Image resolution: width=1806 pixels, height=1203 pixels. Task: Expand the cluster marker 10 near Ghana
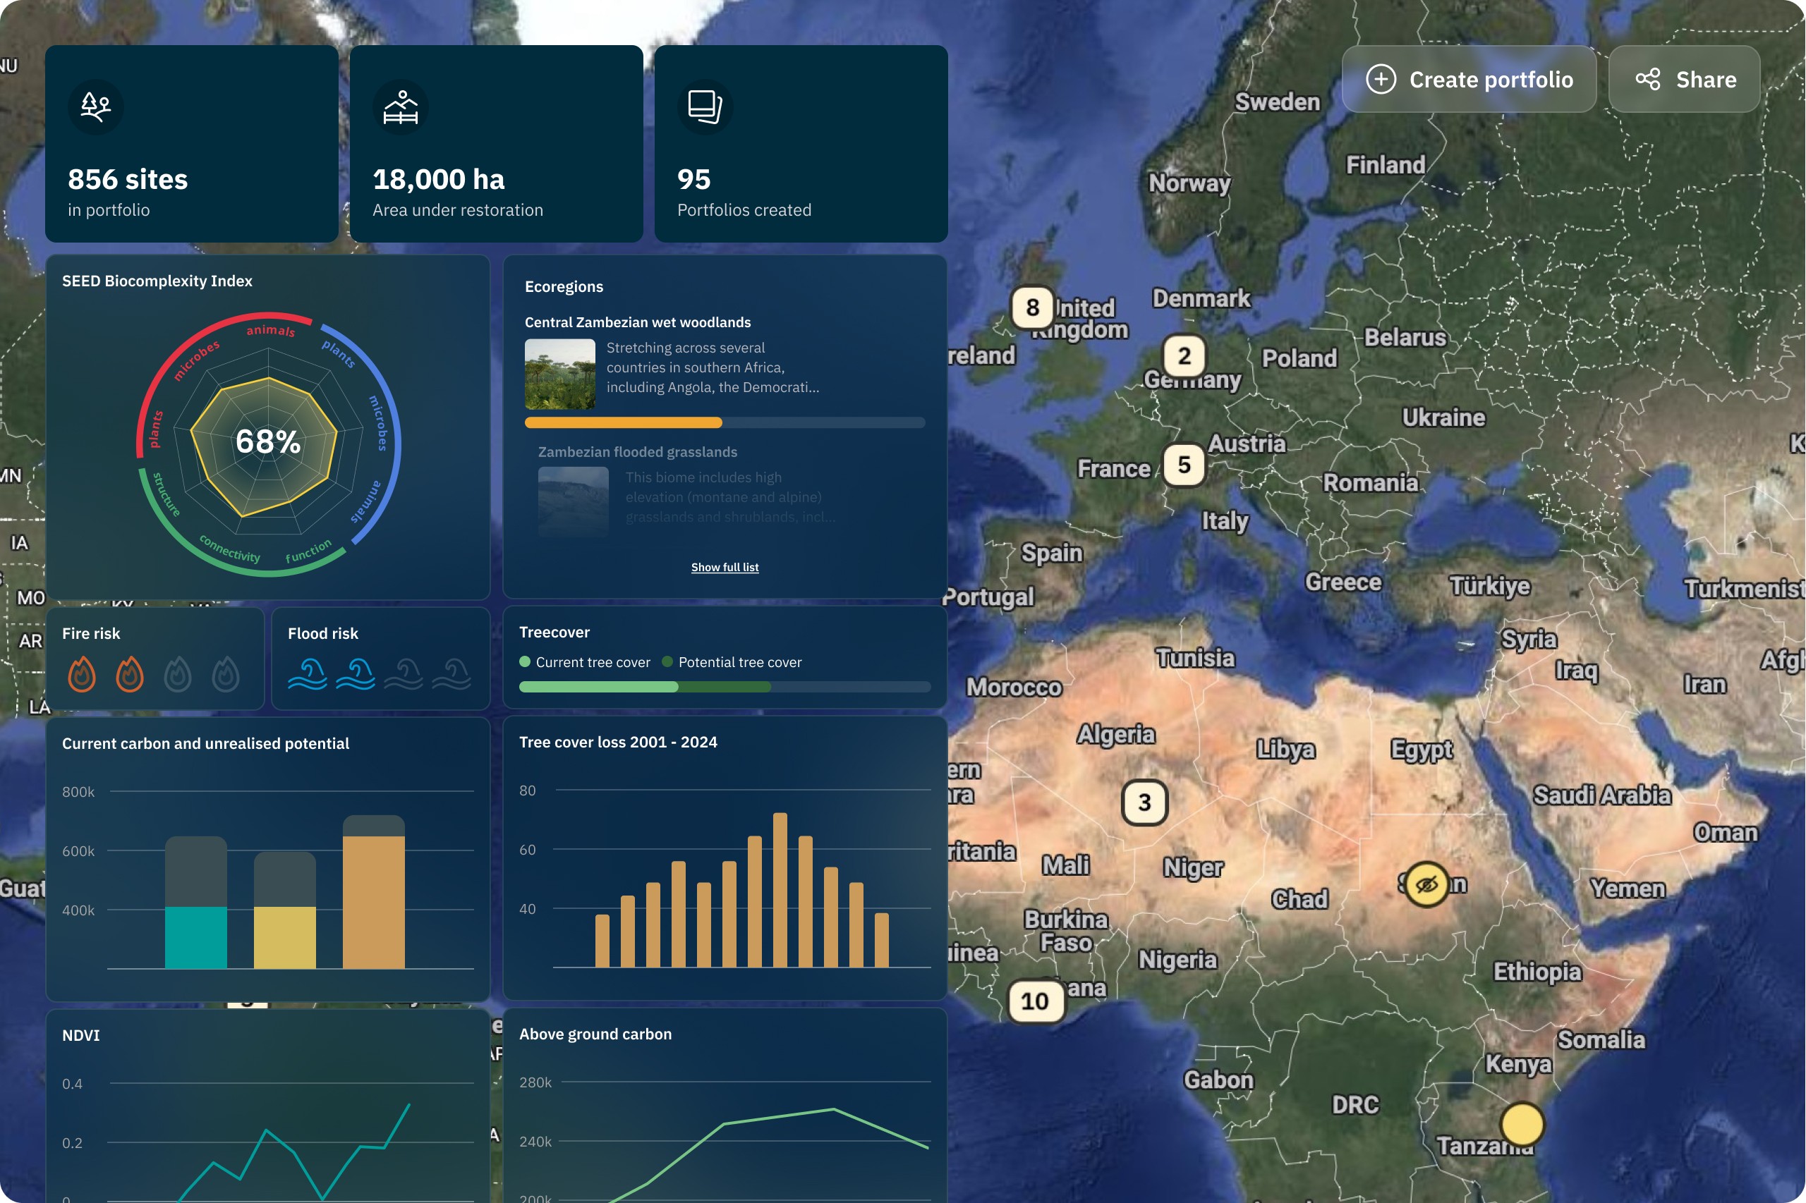point(1035,1001)
